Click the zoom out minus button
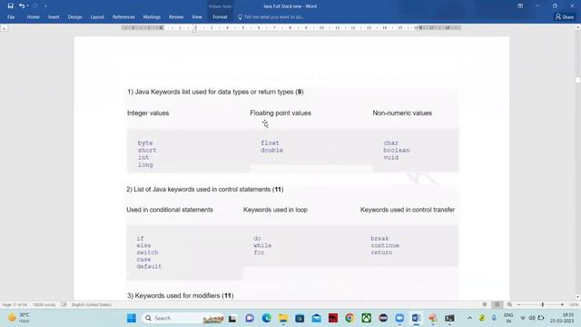 click(518, 305)
